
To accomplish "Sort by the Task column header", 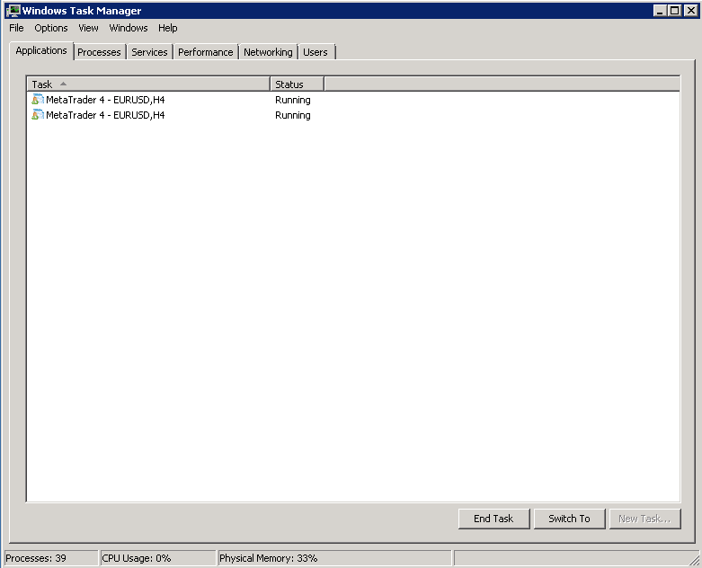I will (148, 84).
